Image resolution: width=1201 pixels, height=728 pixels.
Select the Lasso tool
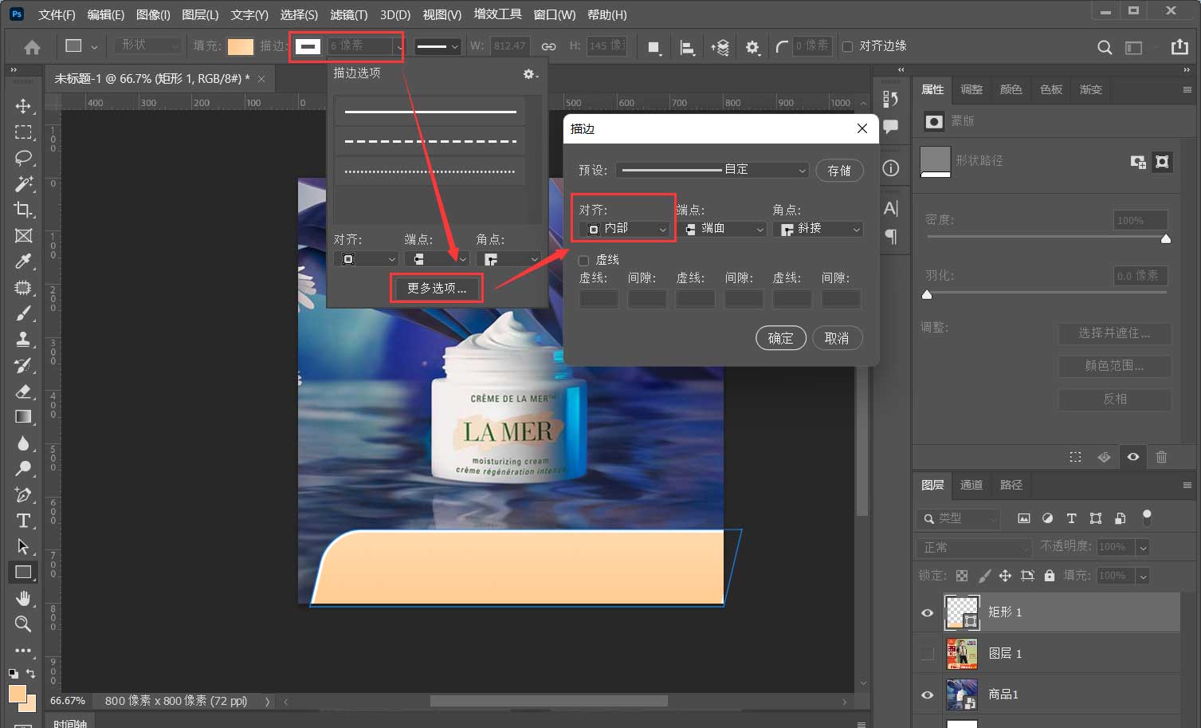tap(23, 158)
